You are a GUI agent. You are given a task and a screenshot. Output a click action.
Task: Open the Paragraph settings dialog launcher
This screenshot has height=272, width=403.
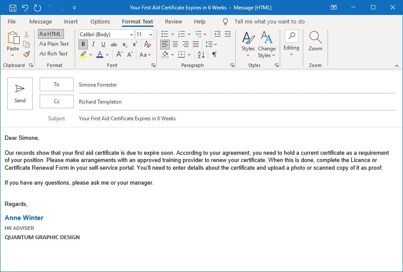(x=232, y=66)
